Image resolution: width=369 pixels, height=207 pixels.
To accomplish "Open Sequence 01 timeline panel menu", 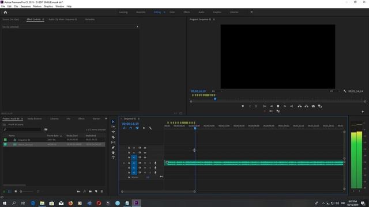I will coord(138,119).
